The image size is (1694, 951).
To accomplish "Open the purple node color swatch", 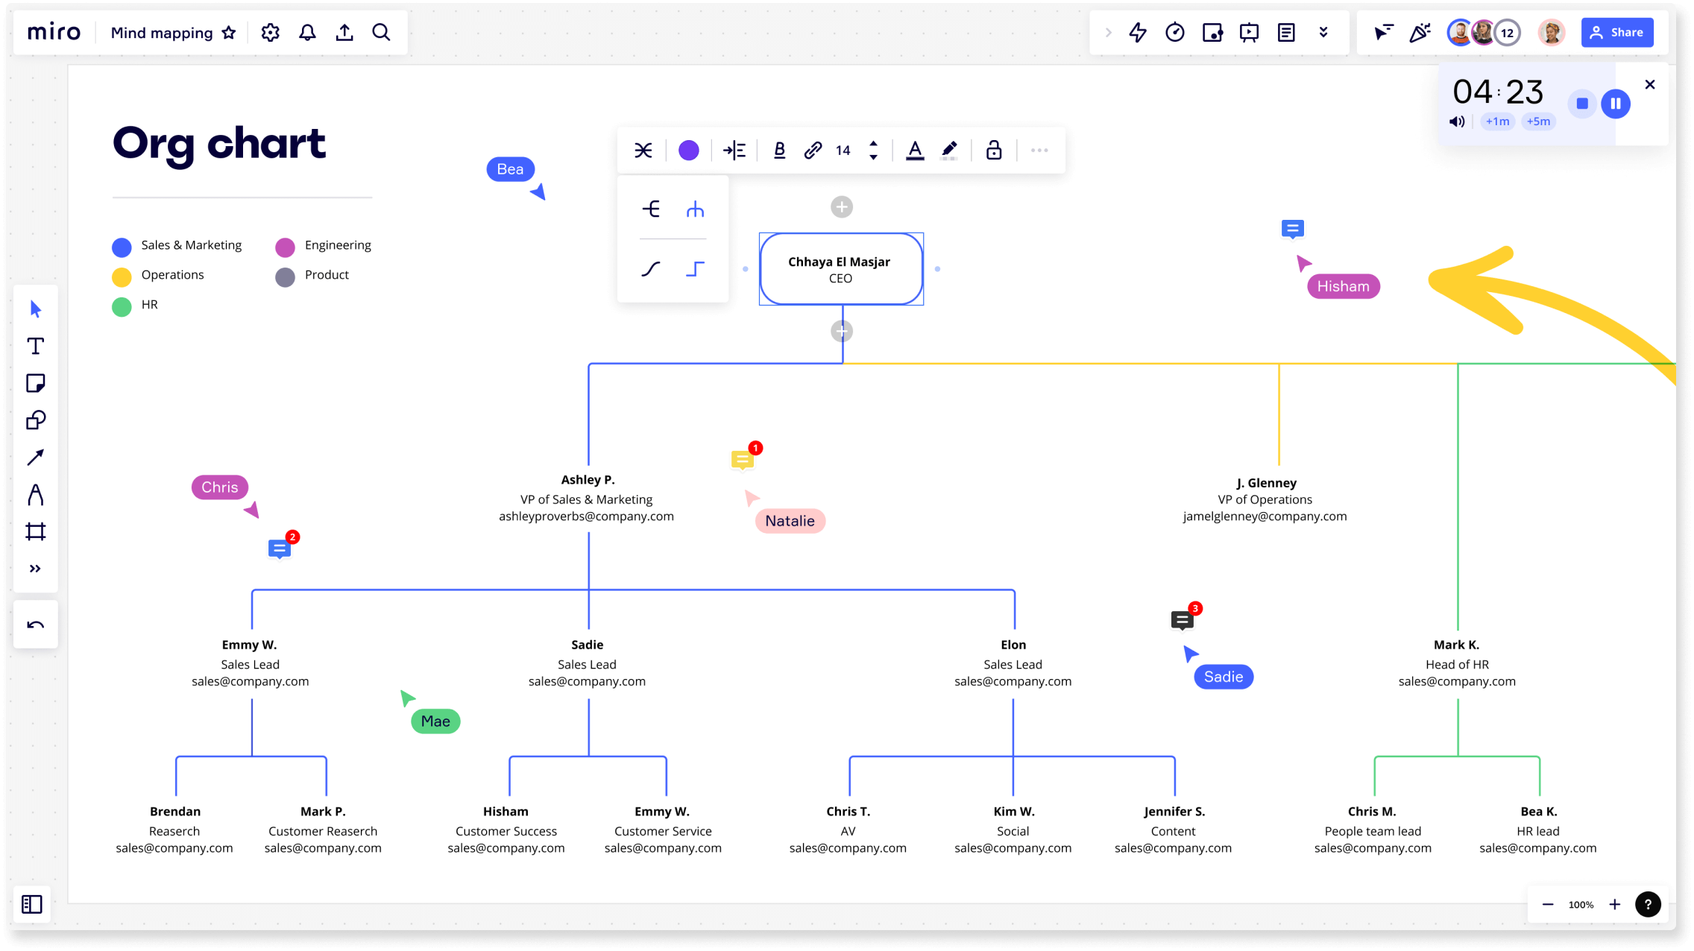I will (688, 151).
